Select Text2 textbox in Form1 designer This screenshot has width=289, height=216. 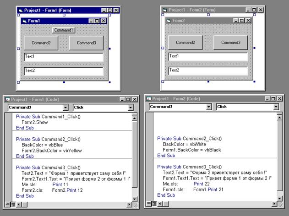[64, 71]
